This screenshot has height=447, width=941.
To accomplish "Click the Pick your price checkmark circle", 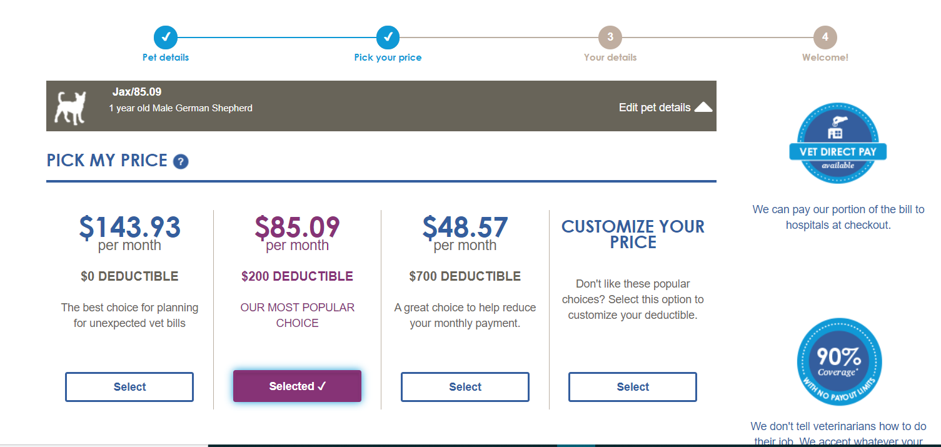I will point(388,38).
